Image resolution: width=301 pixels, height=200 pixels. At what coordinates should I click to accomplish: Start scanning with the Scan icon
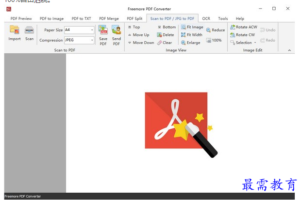click(29, 30)
